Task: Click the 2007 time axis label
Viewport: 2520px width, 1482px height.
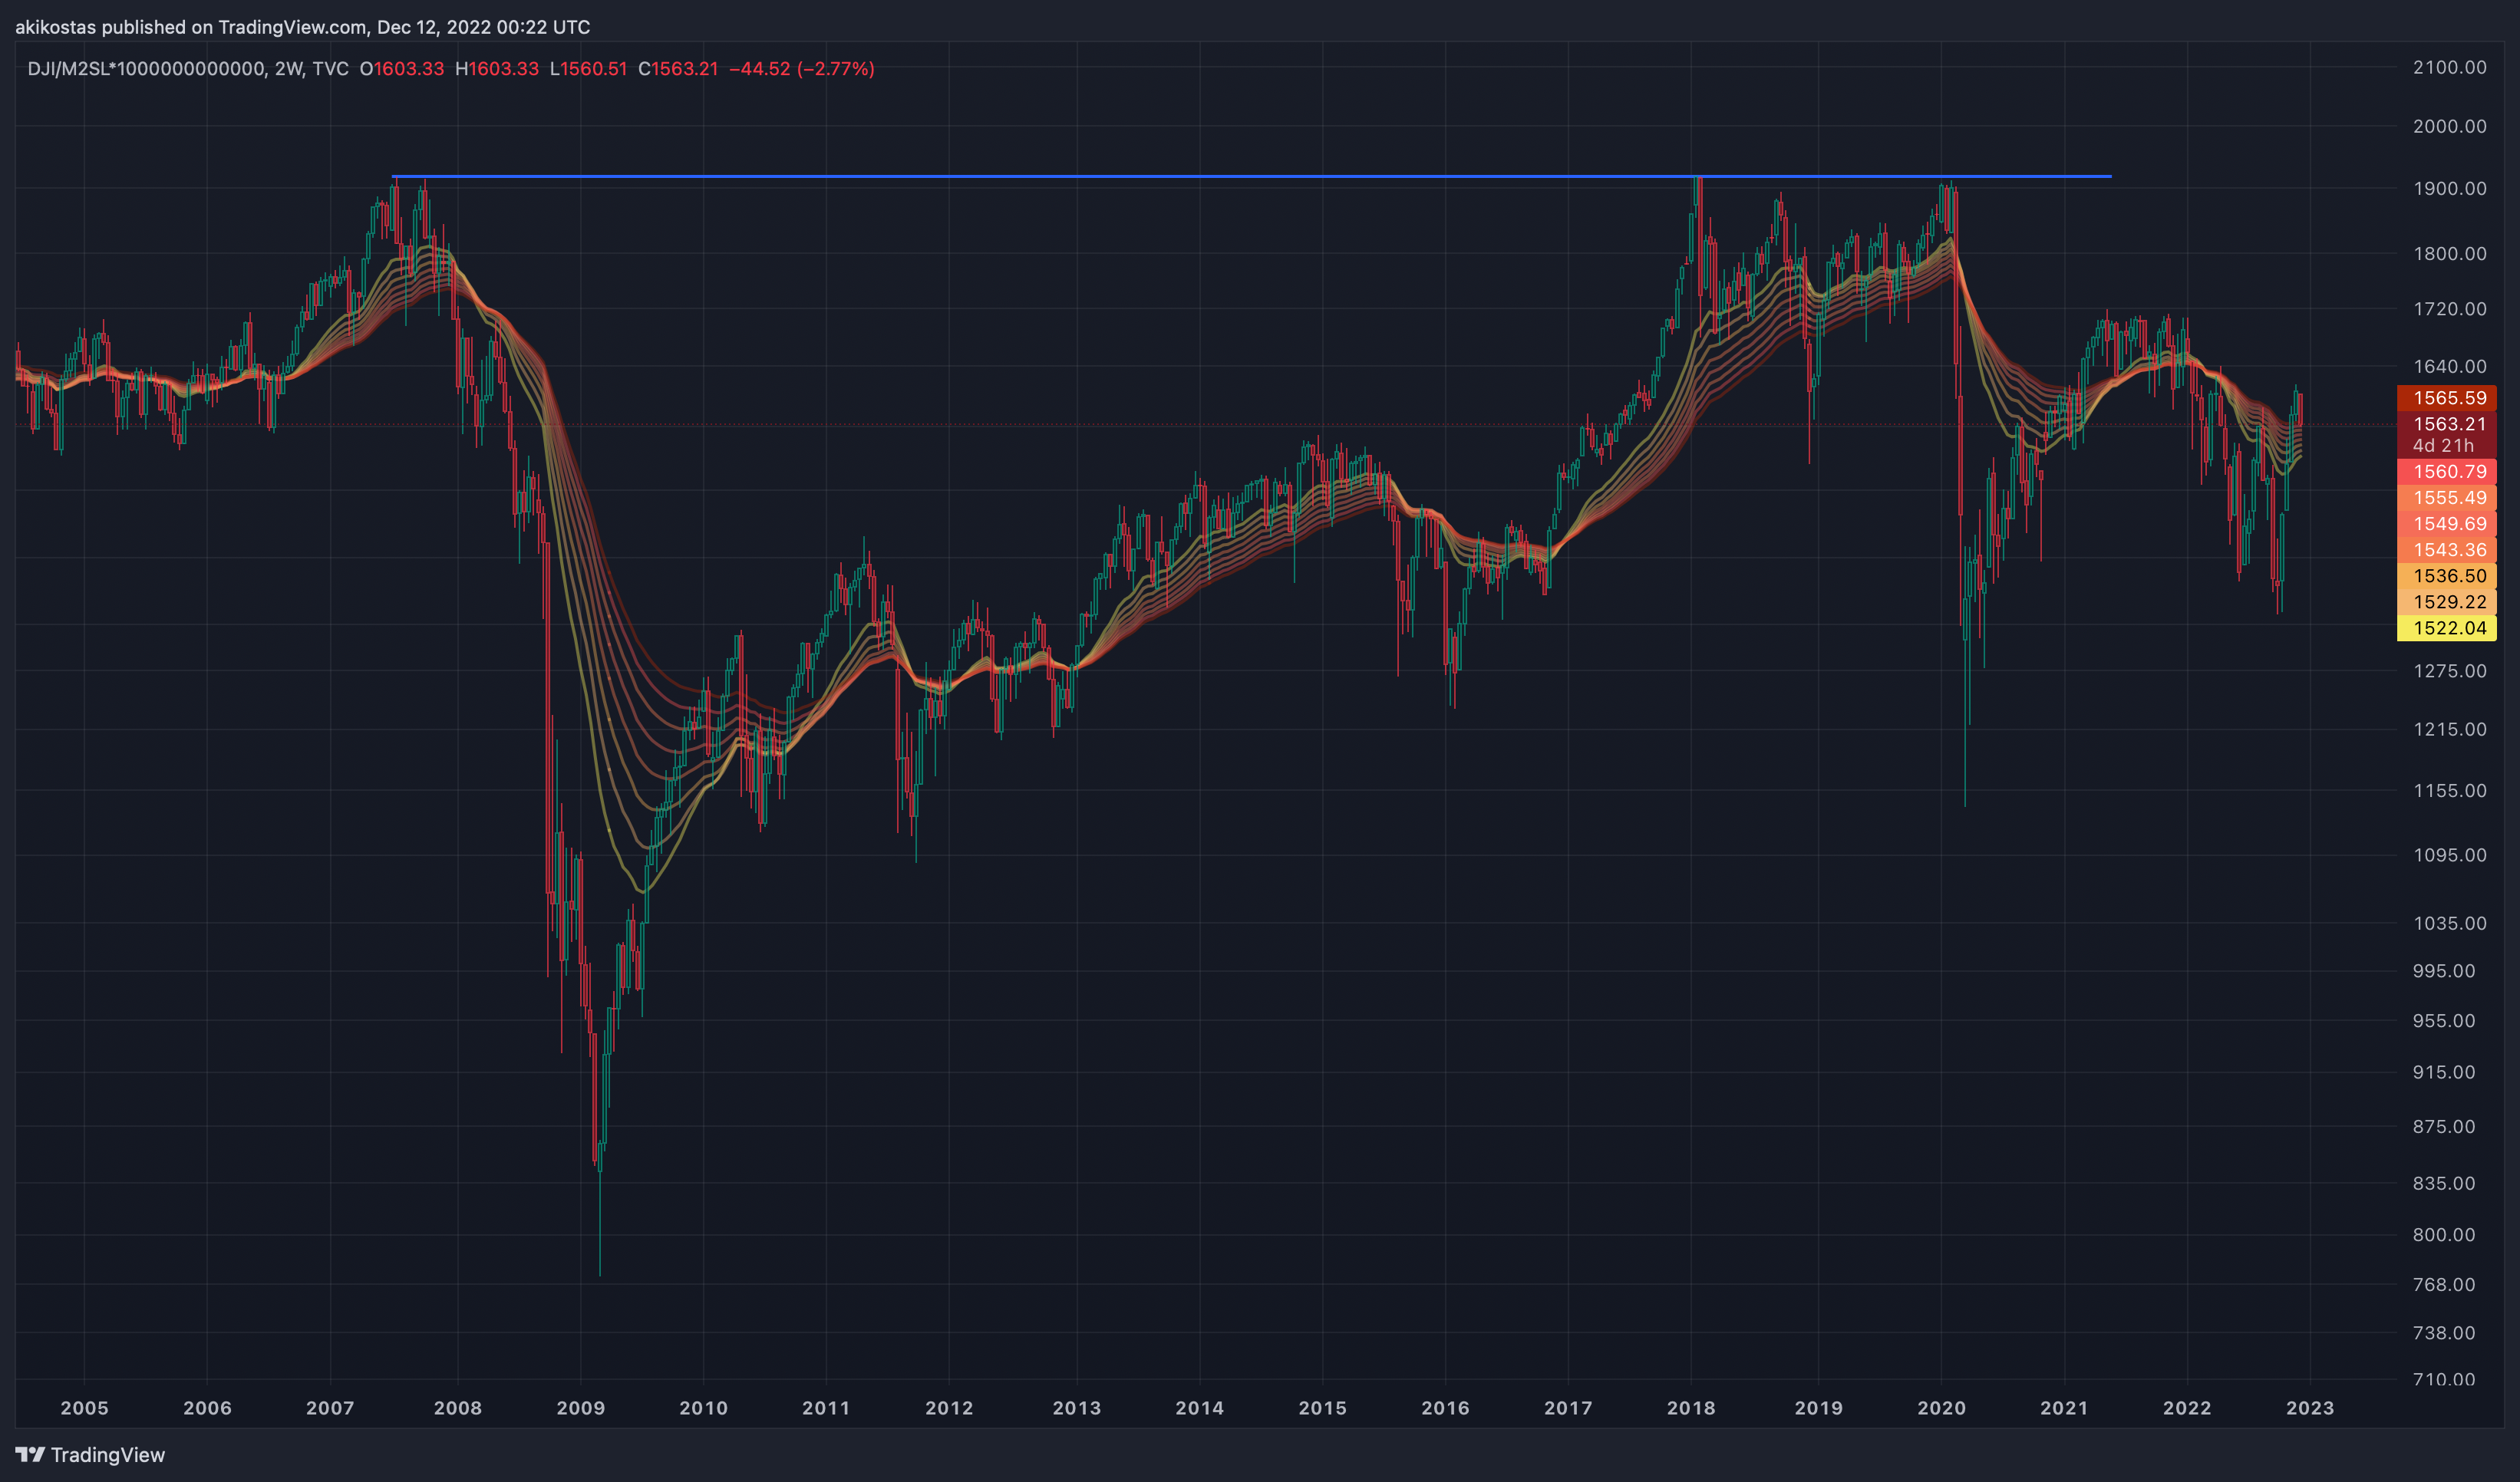Action: pos(330,1408)
